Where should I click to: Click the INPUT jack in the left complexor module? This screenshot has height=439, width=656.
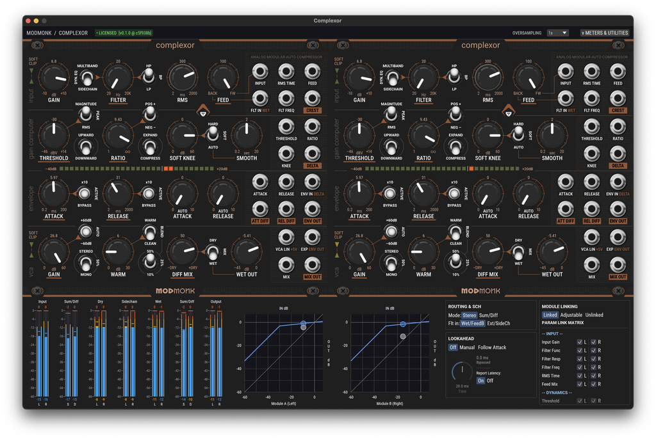[260, 72]
